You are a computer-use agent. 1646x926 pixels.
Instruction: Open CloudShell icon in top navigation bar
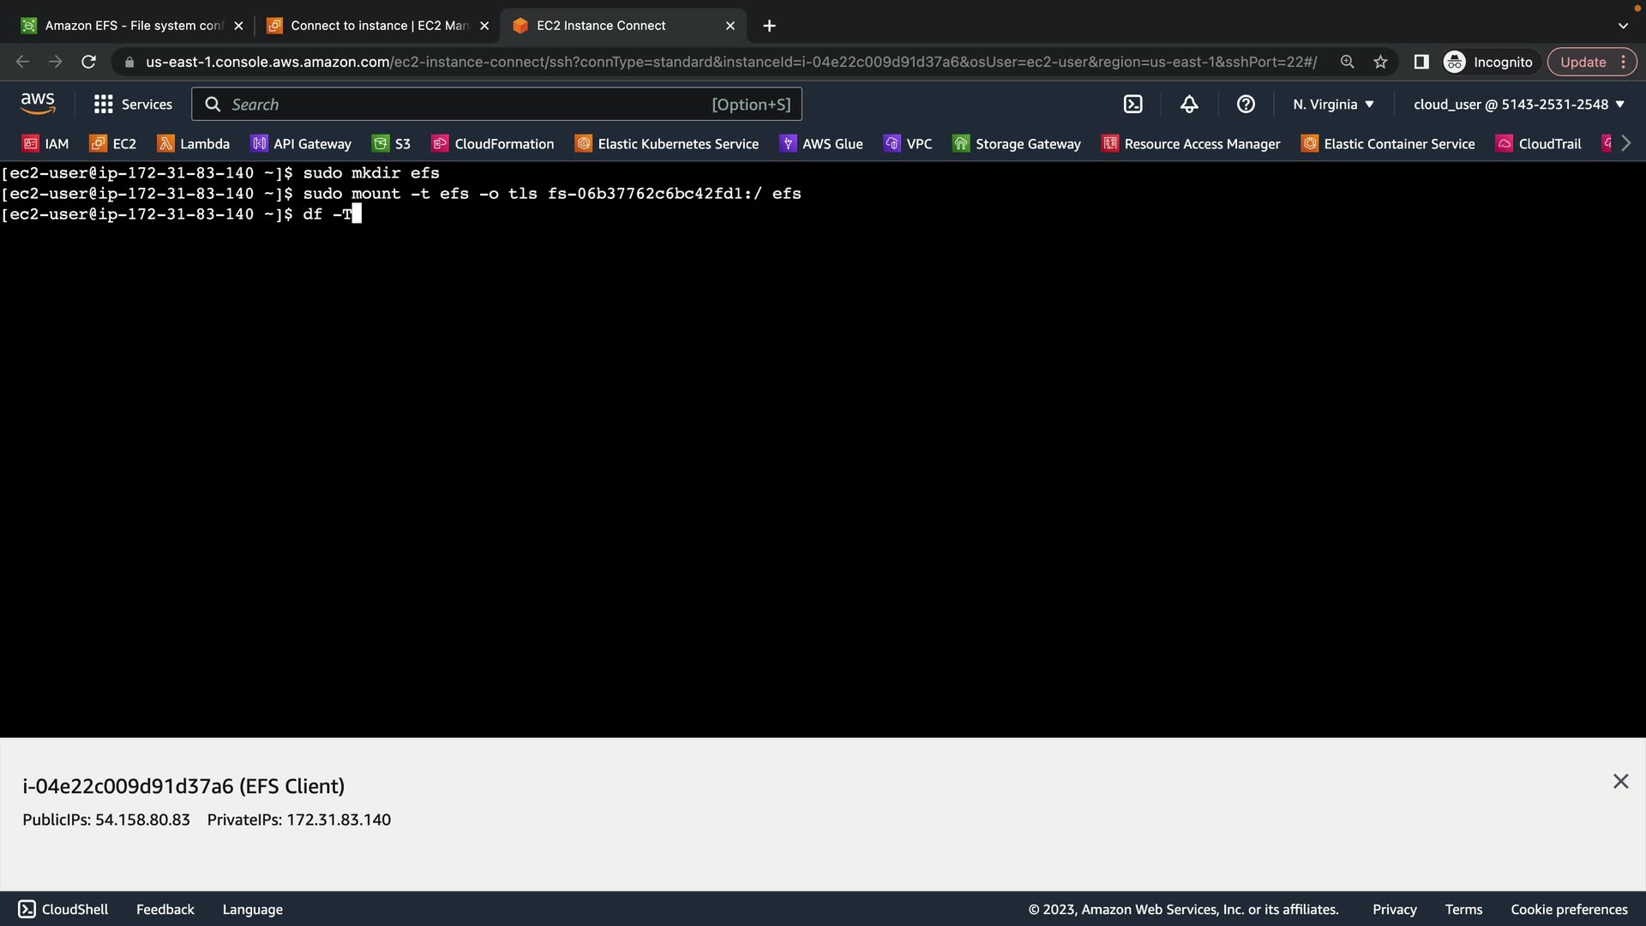pyautogui.click(x=1132, y=105)
